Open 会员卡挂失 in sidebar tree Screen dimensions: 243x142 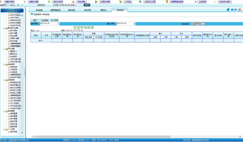(14, 18)
